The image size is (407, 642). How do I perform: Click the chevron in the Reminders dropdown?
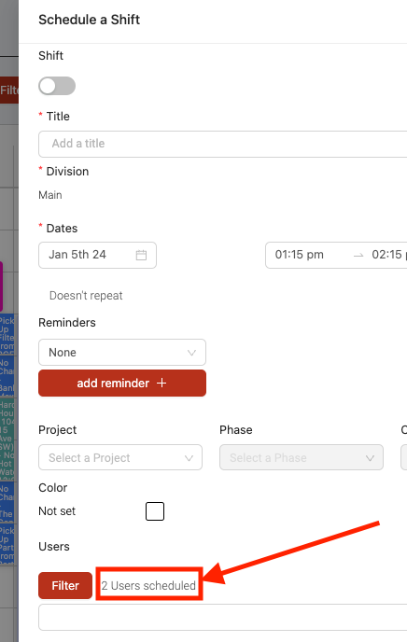coord(191,353)
